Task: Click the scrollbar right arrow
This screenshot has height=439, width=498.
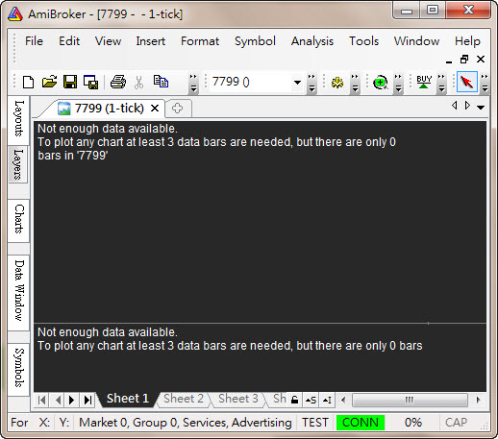Action: pyautogui.click(x=478, y=400)
